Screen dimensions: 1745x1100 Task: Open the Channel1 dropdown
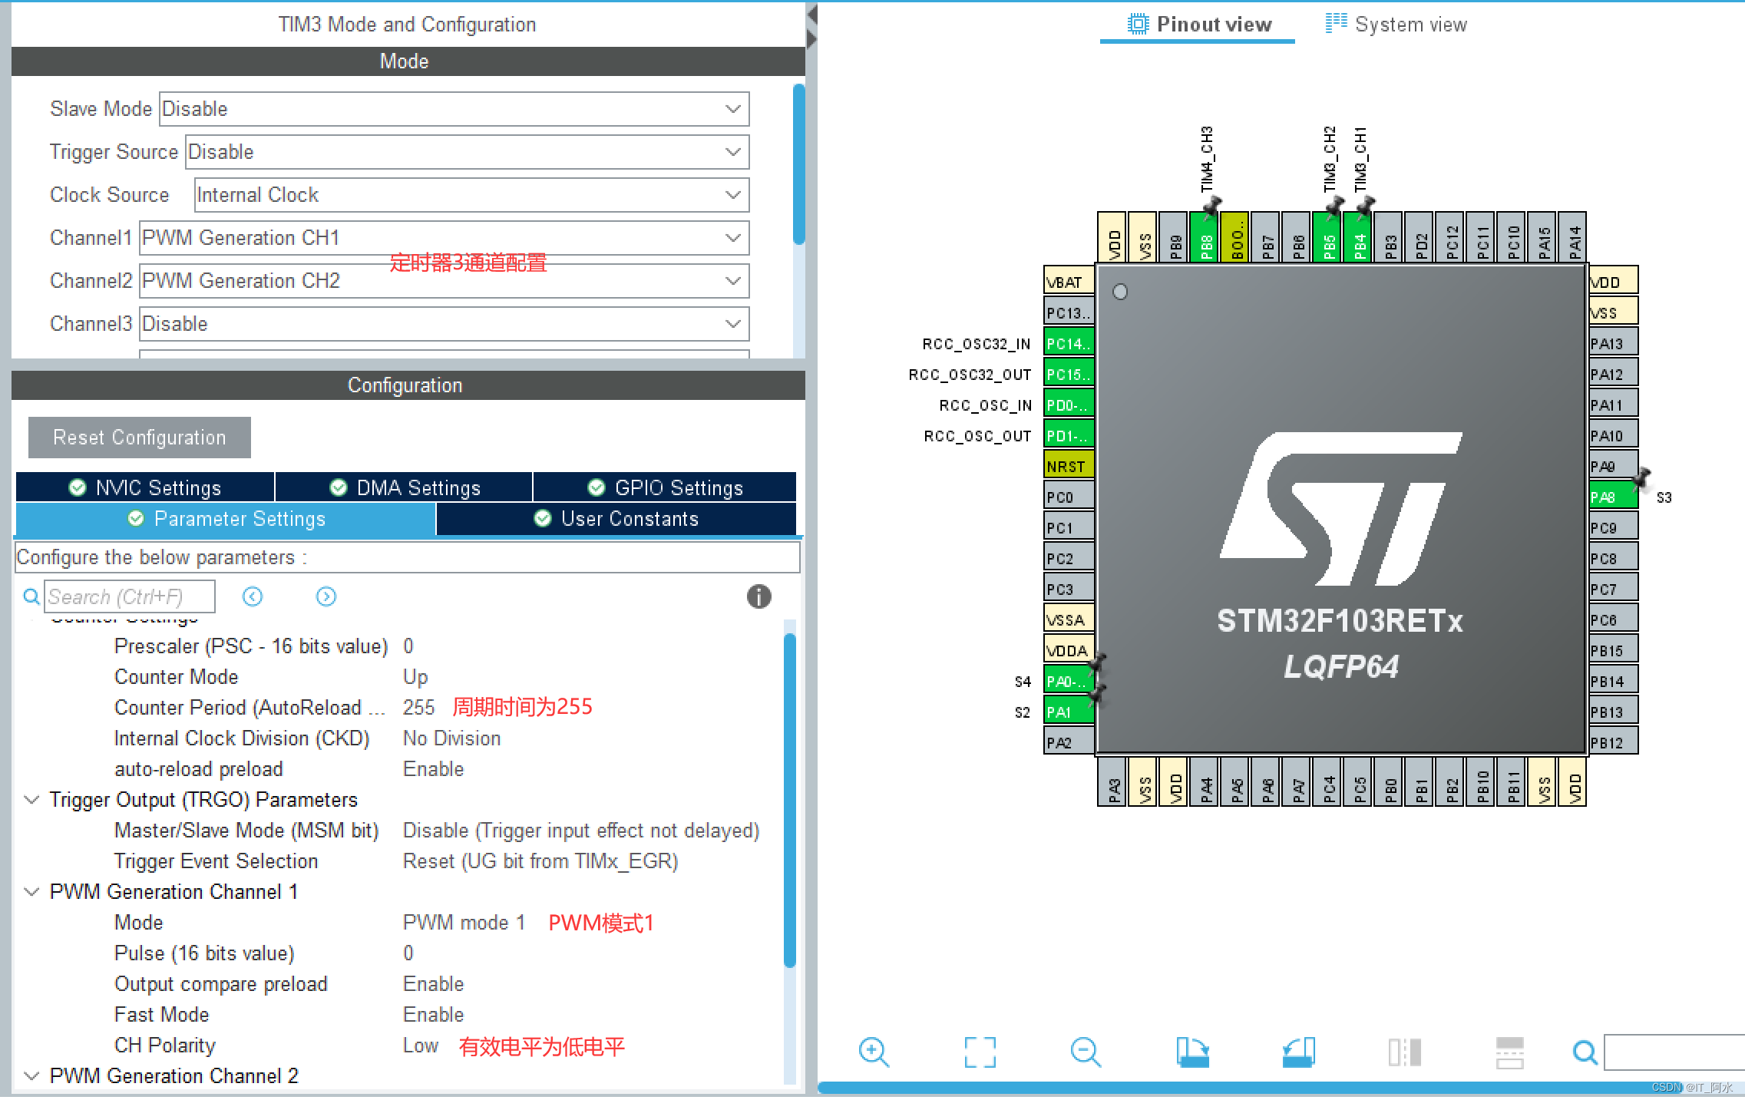[444, 238]
